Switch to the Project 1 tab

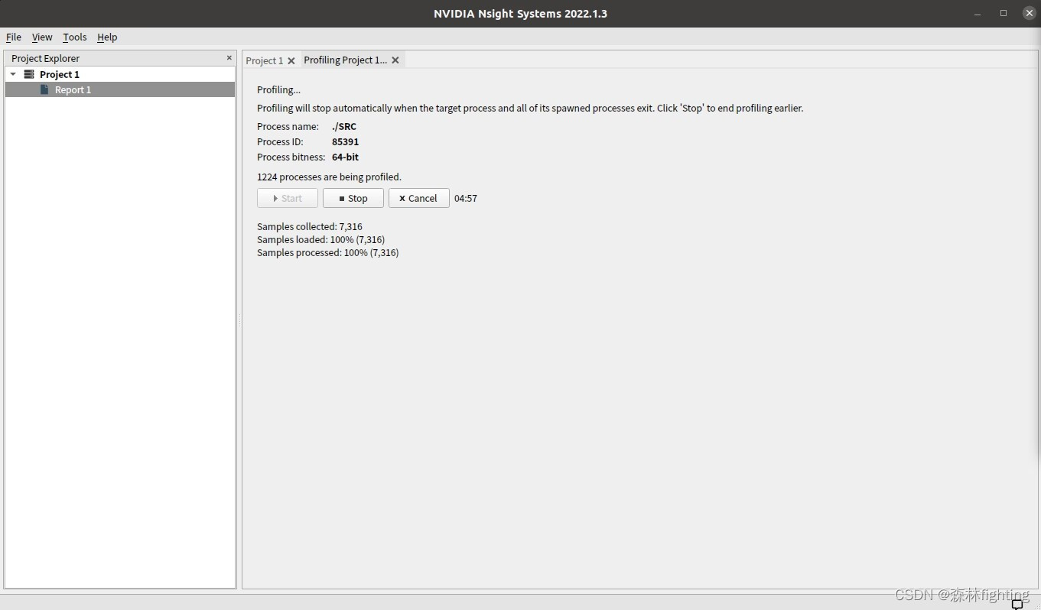263,60
